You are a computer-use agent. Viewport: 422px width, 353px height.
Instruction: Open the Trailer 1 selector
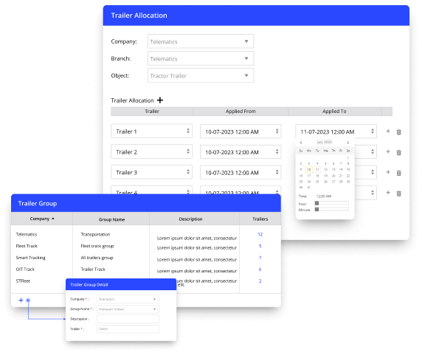tap(151, 131)
